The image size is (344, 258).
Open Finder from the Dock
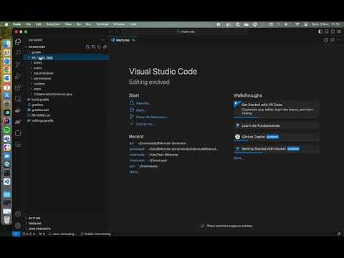(6, 44)
